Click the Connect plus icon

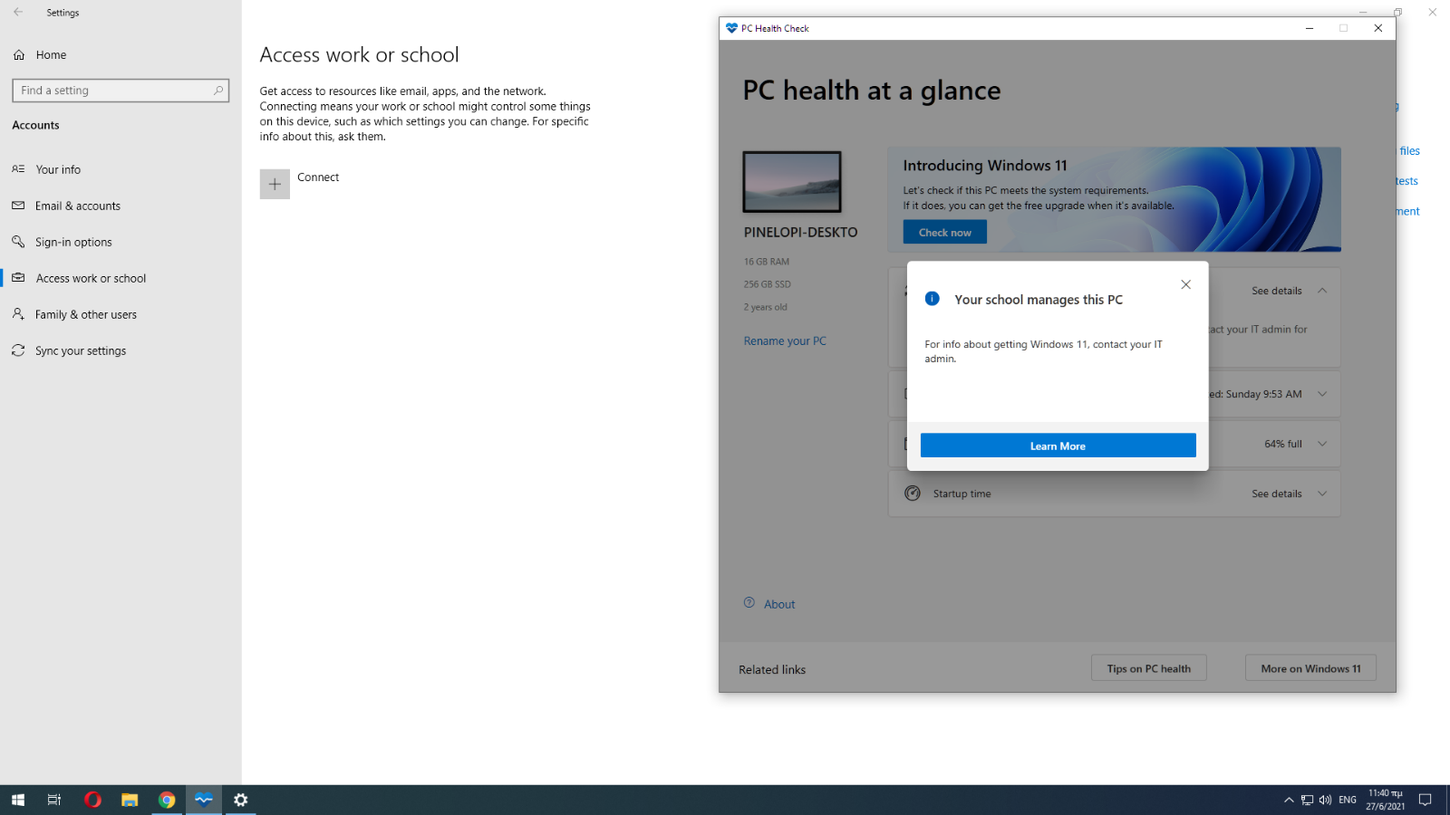(x=275, y=184)
